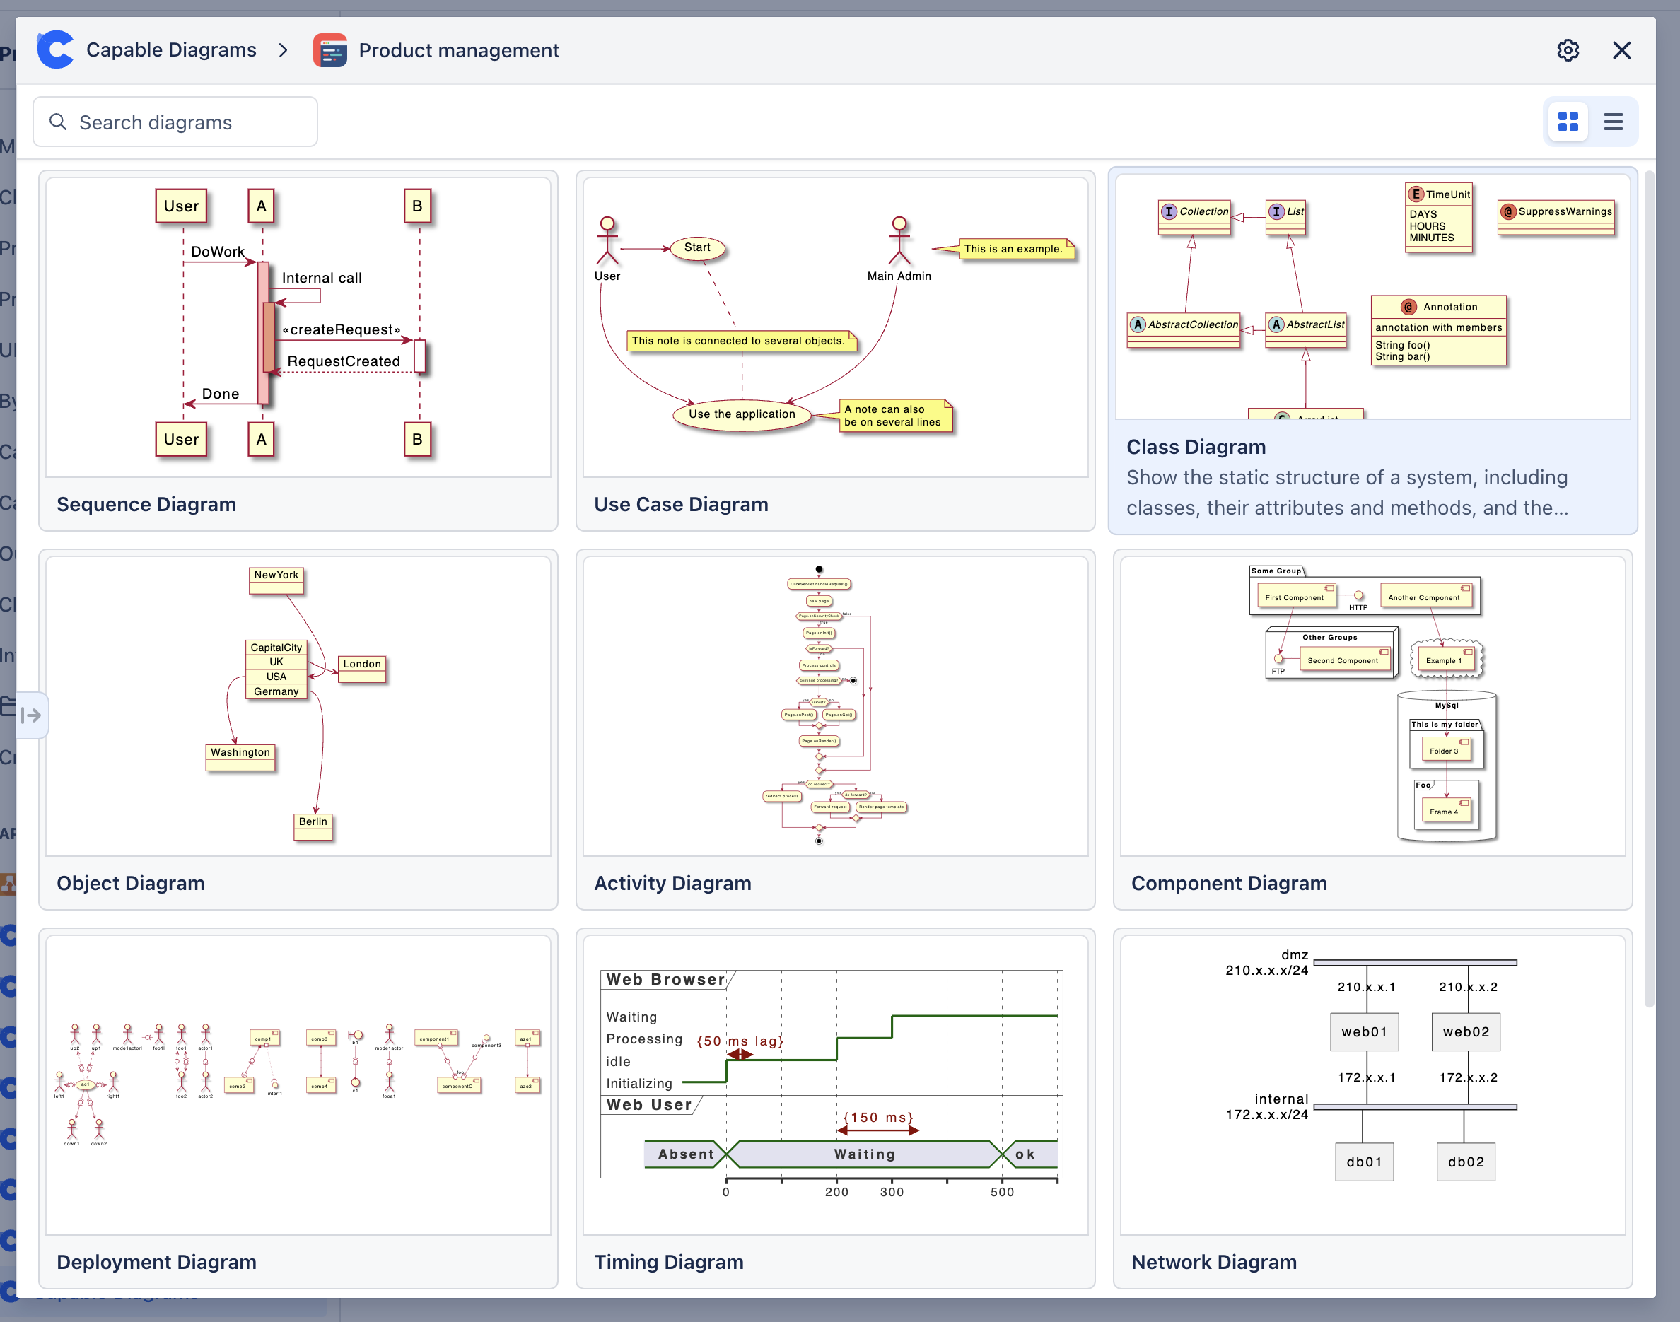Screen dimensions: 1680x1322
Task: Switch to list view layout
Action: point(1614,122)
